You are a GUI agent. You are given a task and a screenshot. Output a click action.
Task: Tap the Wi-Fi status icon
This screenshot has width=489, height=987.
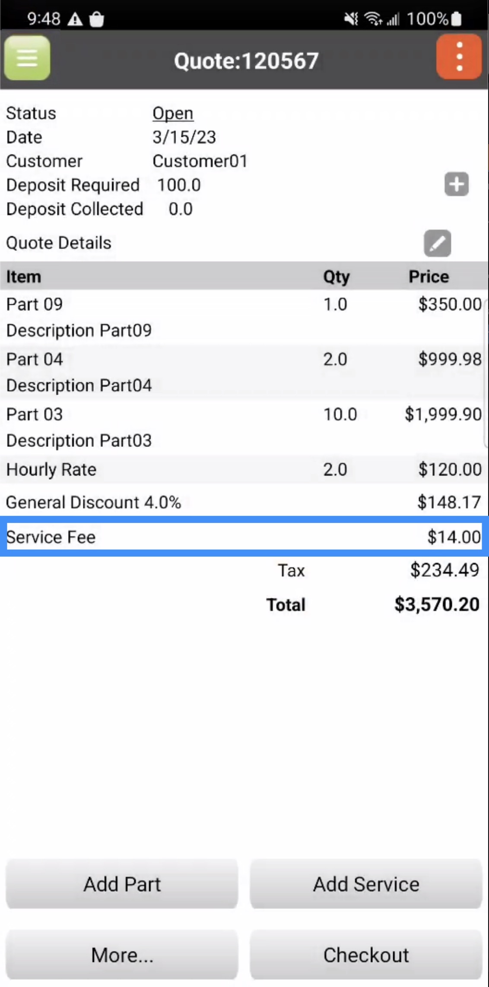[x=373, y=19]
